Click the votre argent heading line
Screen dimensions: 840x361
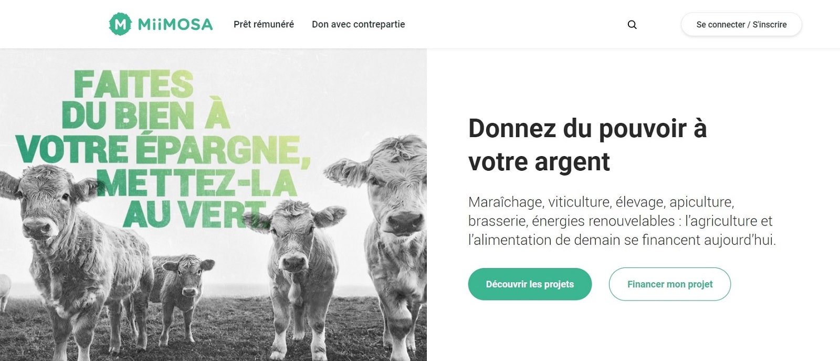[x=539, y=161]
